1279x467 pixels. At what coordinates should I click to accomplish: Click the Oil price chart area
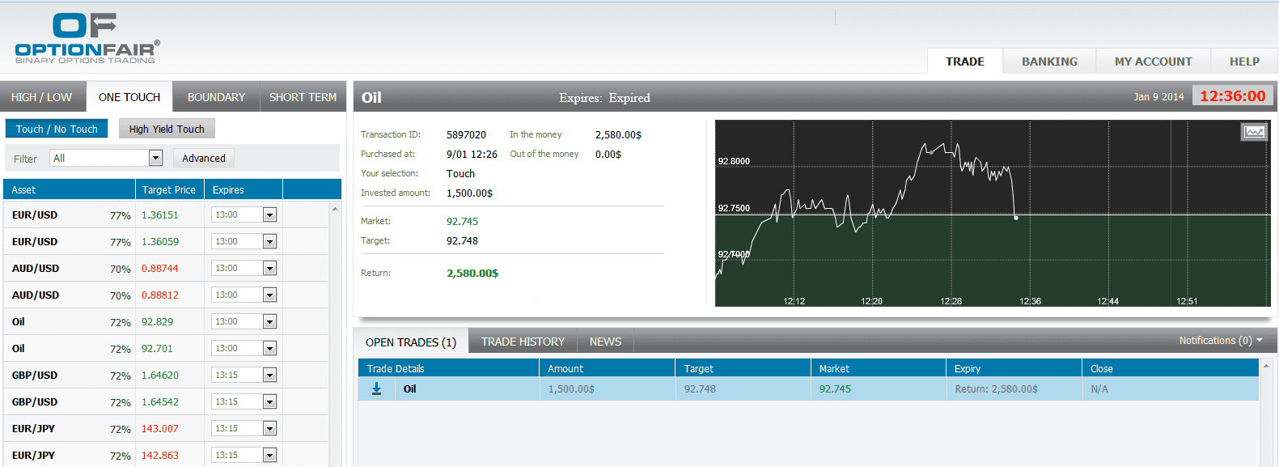(993, 214)
